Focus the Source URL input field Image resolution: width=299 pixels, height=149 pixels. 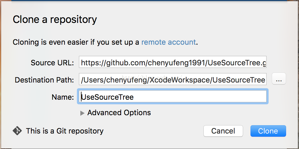[172, 63]
